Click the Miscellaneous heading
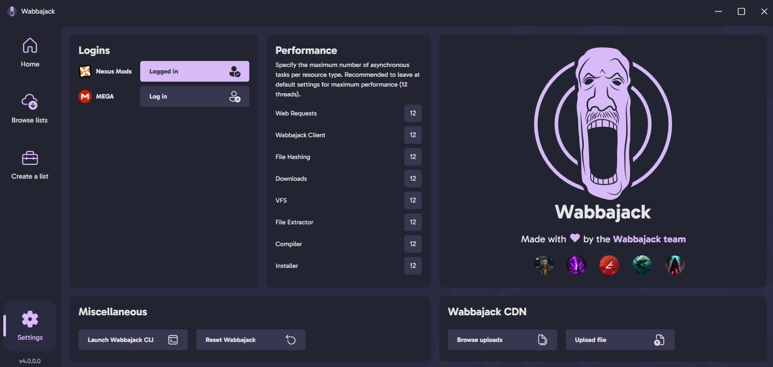 click(x=113, y=312)
